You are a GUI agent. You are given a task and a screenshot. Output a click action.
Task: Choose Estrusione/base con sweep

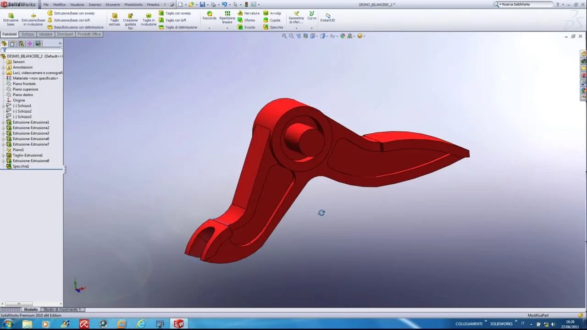pos(71,13)
